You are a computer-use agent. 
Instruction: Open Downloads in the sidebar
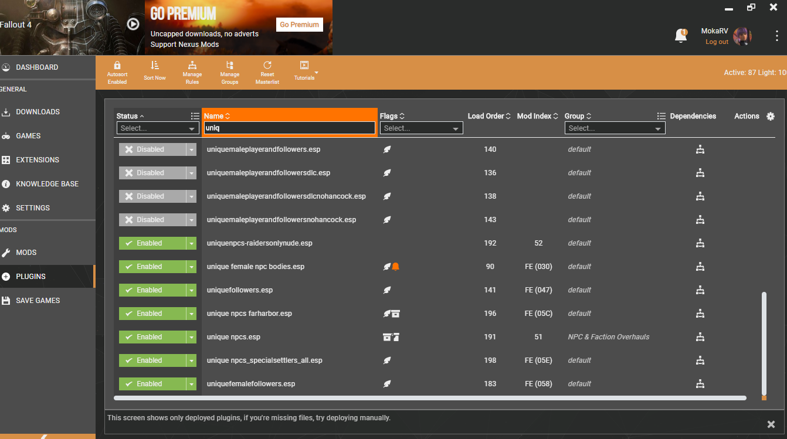point(48,112)
